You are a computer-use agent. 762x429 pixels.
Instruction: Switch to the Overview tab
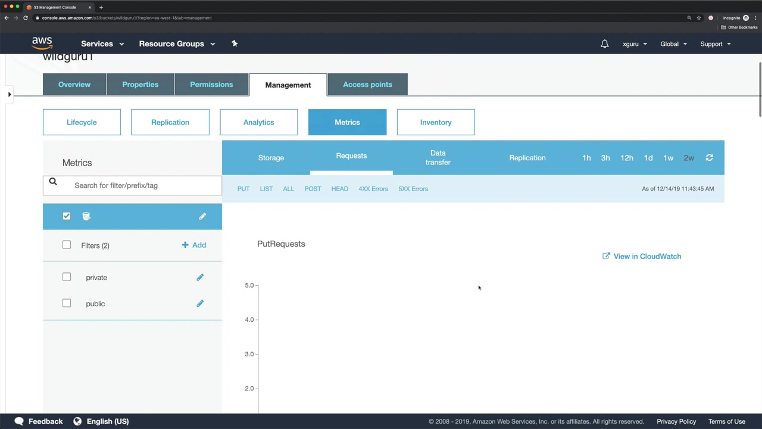pyautogui.click(x=74, y=85)
